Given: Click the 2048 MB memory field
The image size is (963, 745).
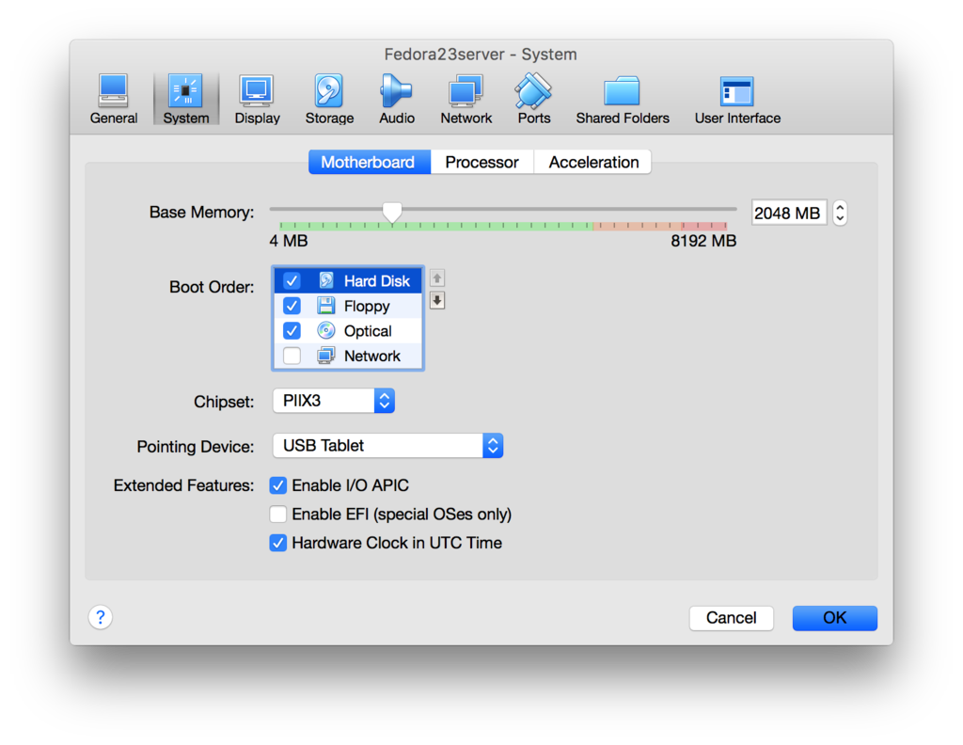Looking at the screenshot, I should pyautogui.click(x=789, y=214).
